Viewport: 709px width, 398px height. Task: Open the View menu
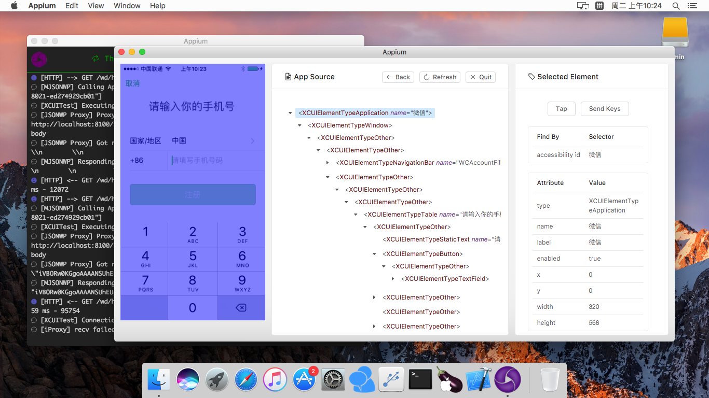pyautogui.click(x=96, y=6)
